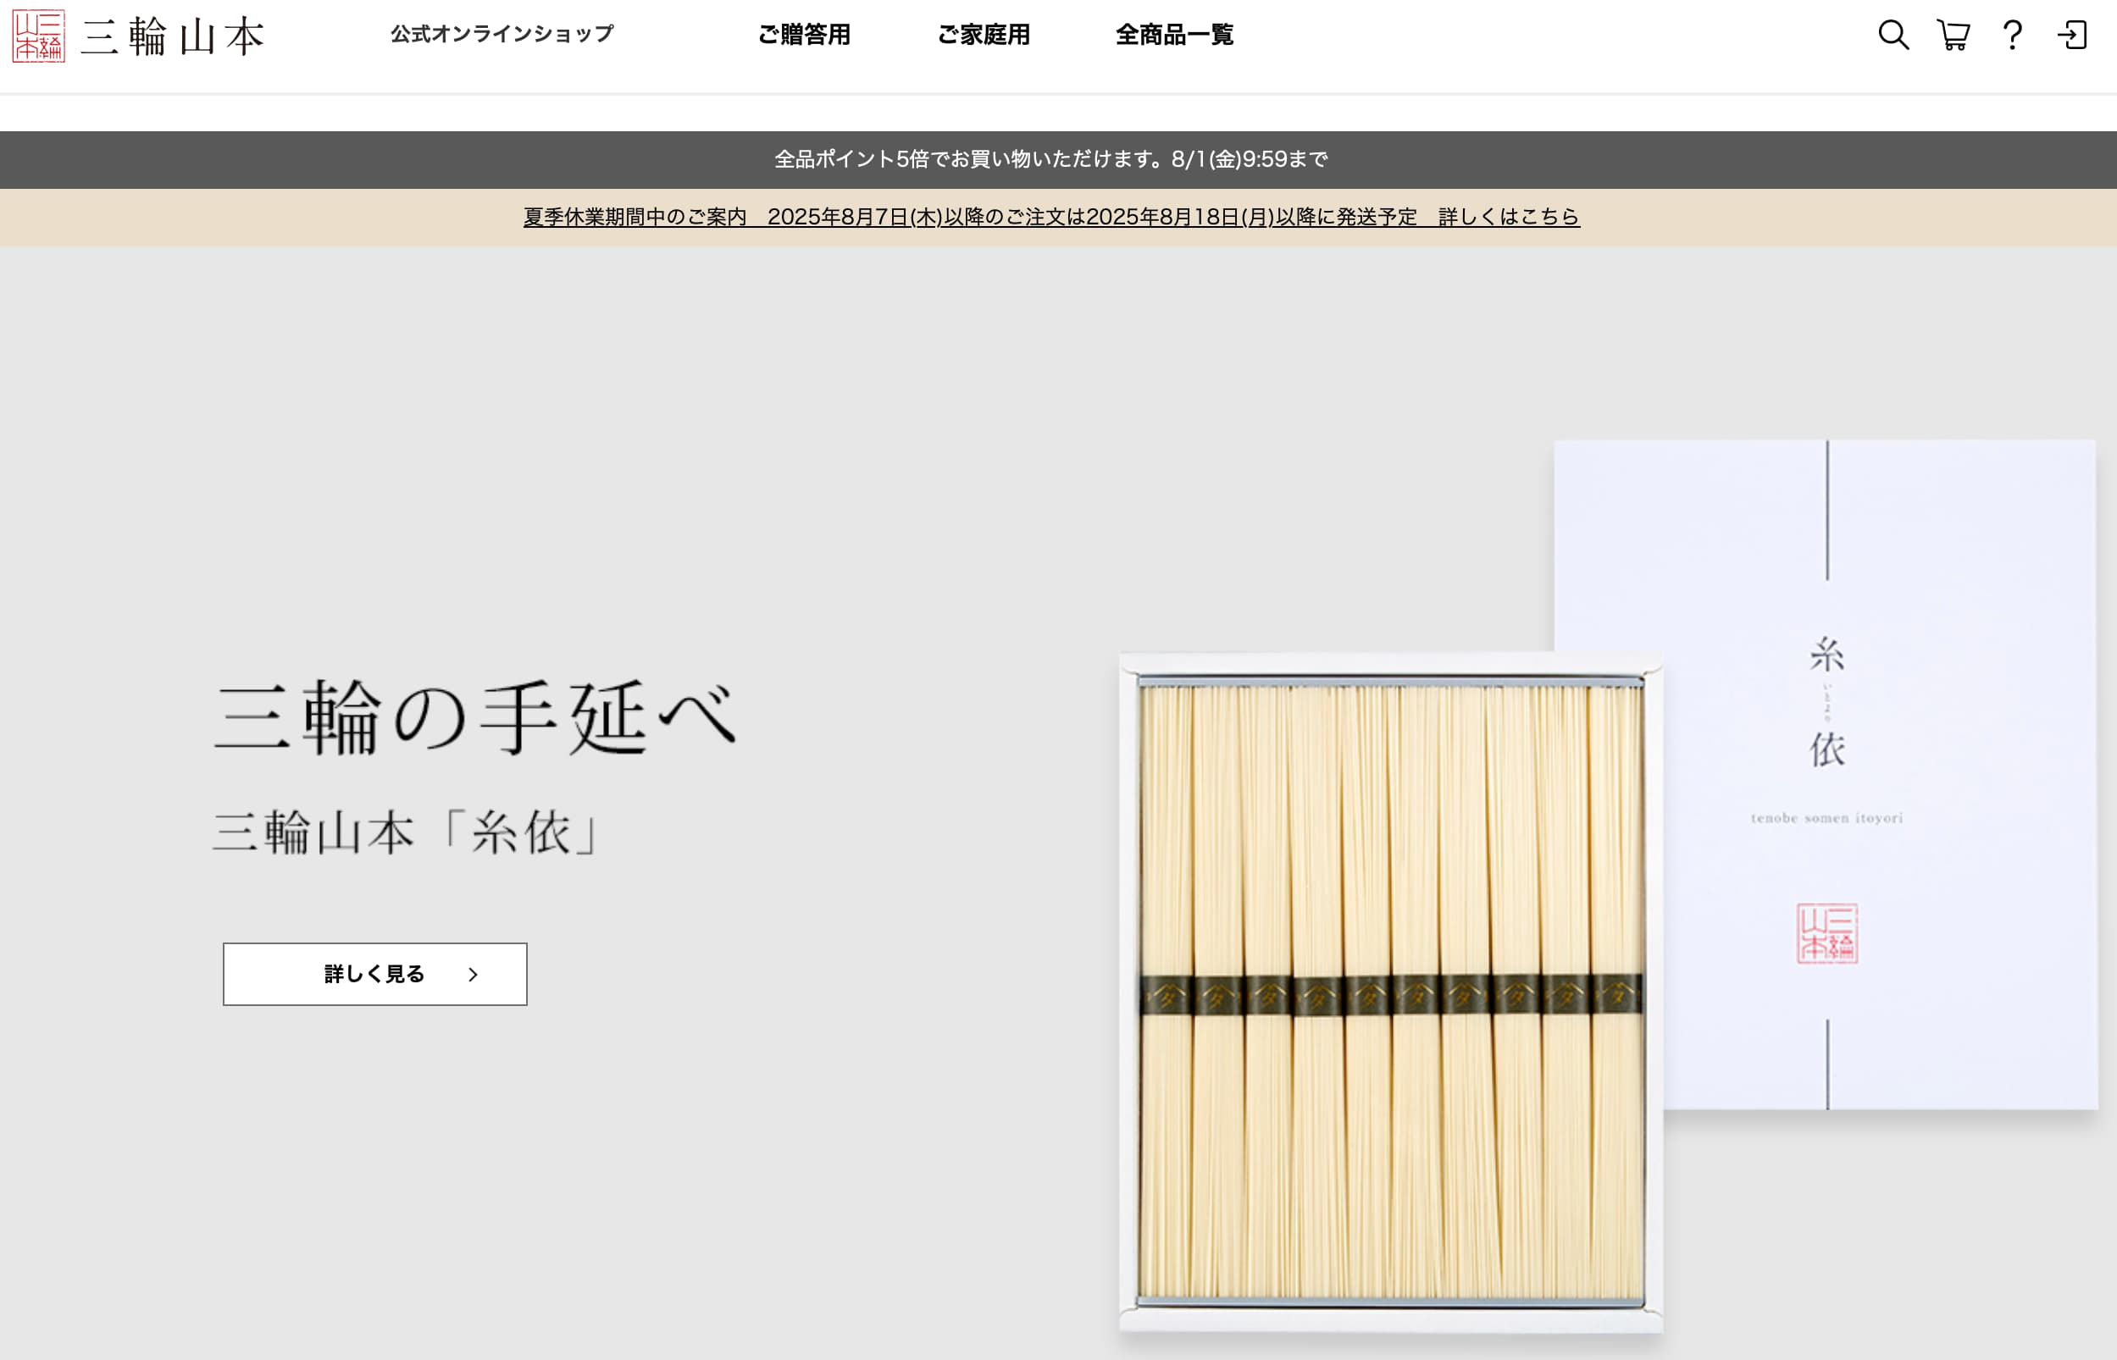Image resolution: width=2117 pixels, height=1360 pixels.
Task: Click chevron arrow inside 詳しく見る button
Action: [x=474, y=974]
